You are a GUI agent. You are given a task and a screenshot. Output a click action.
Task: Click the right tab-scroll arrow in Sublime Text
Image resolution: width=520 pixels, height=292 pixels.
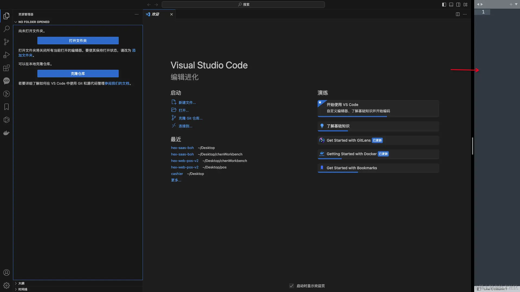pyautogui.click(x=482, y=4)
